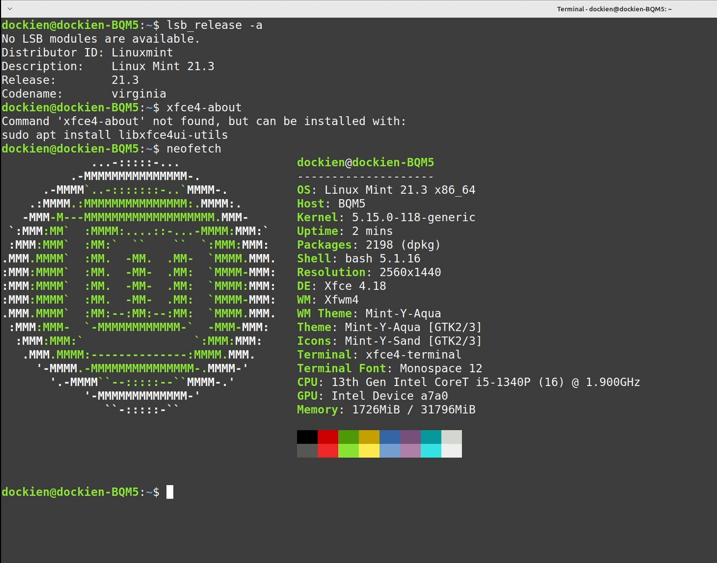
Task: Click the 'WM Theme: Mint-Y-Aqua' line
Action: point(369,314)
